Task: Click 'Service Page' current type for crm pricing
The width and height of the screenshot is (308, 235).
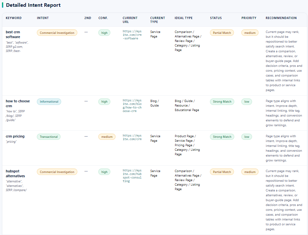Action: pos(155,138)
